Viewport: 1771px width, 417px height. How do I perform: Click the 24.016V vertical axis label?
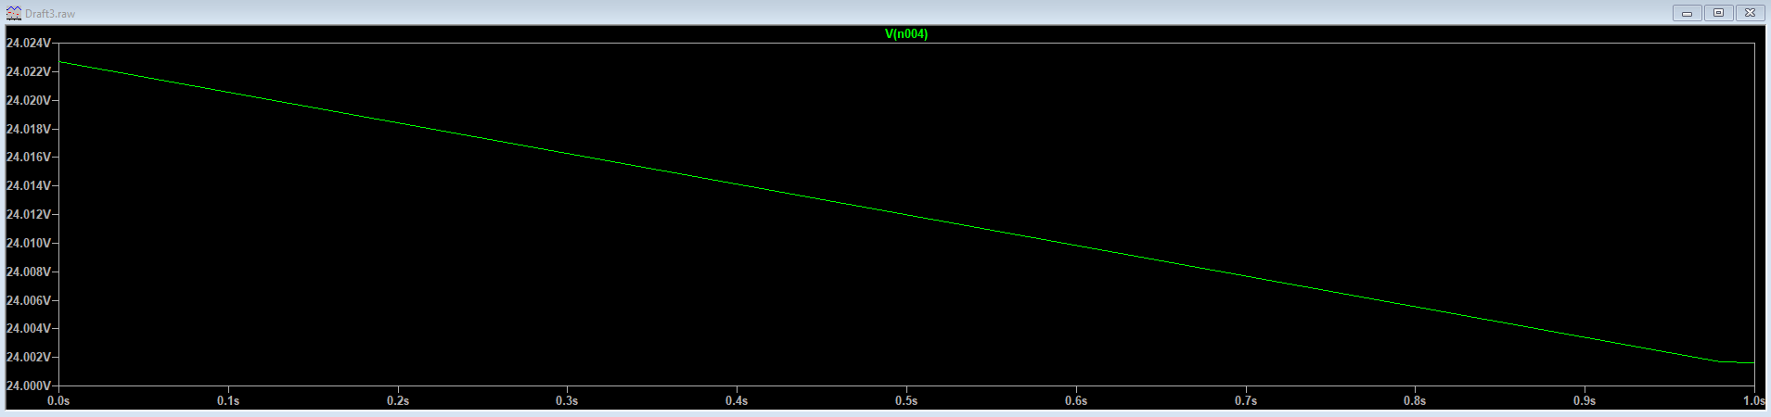click(27, 157)
